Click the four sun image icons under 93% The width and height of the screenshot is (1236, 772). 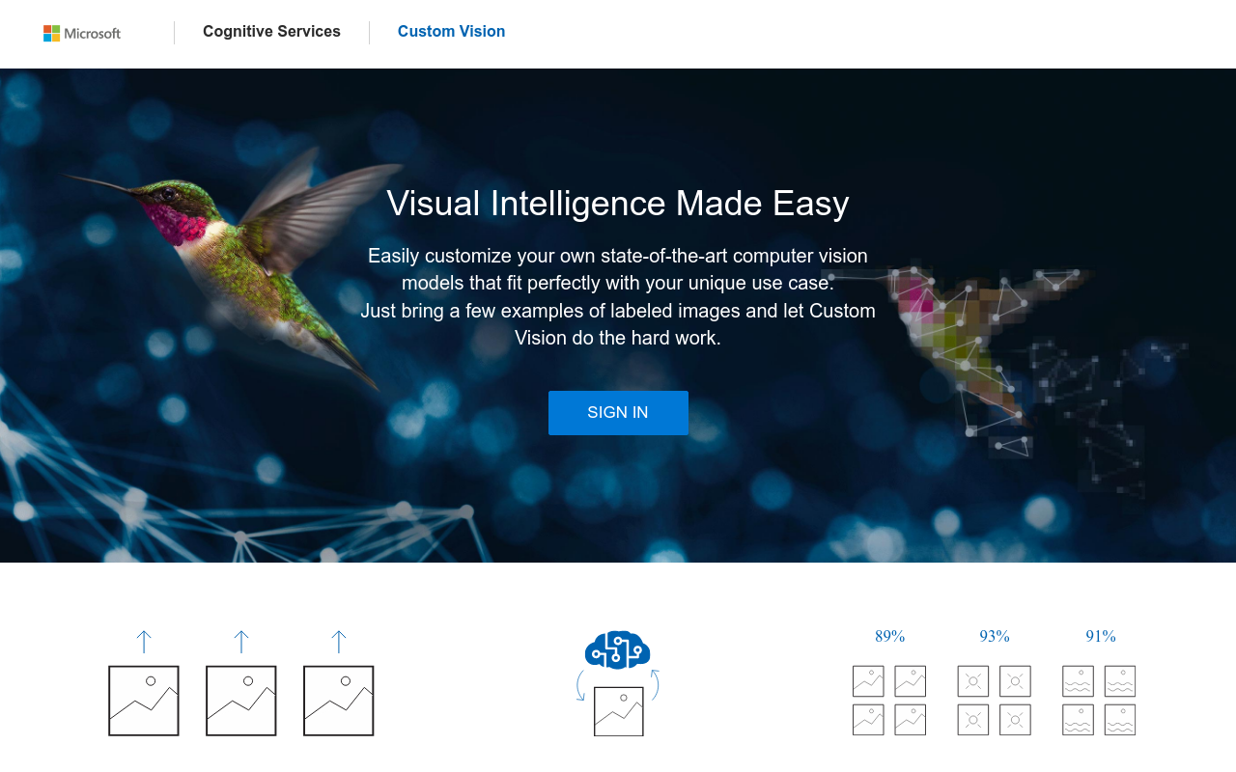[995, 701]
